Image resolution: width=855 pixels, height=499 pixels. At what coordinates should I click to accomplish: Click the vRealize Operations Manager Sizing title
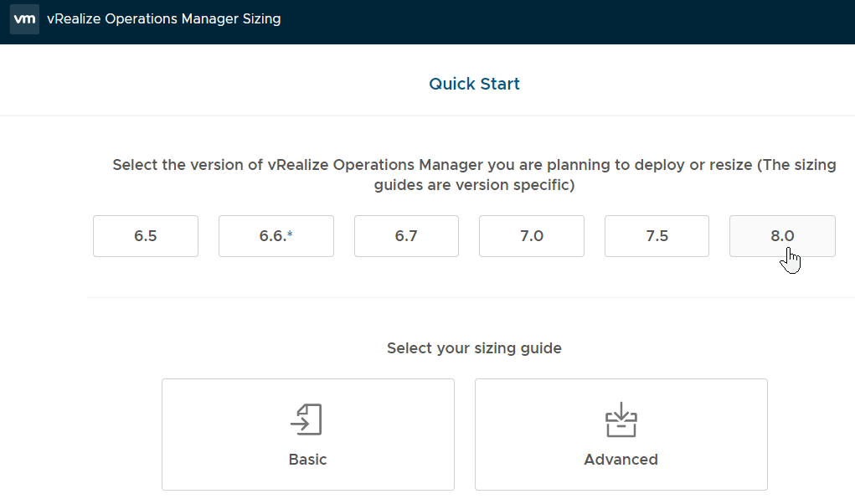point(164,19)
